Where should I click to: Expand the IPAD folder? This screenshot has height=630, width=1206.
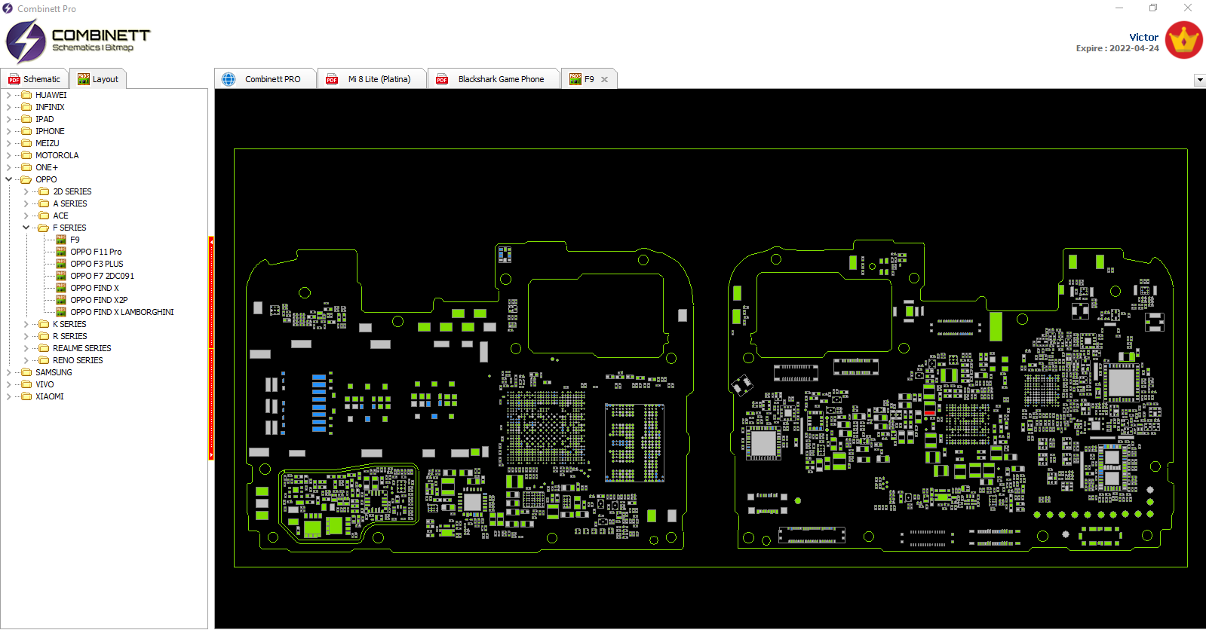(x=8, y=119)
